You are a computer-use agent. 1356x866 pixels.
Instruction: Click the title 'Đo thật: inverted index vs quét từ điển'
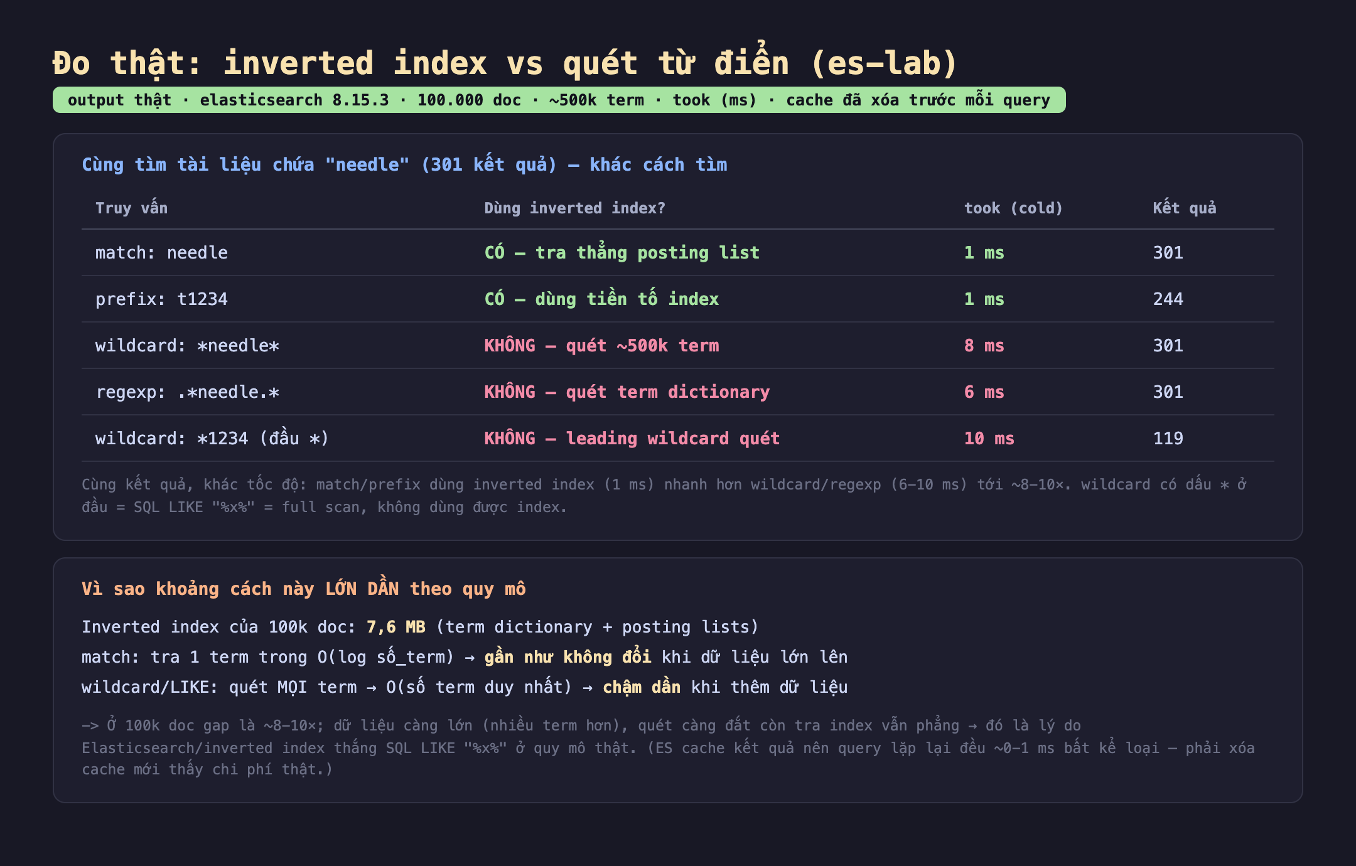point(505,63)
